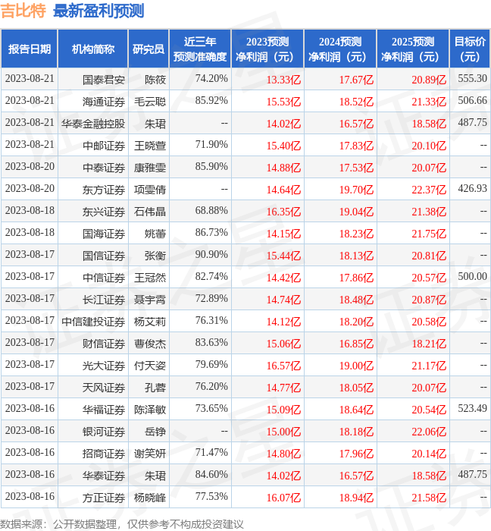Click analyst name 曹俊杰
Image resolution: width=491 pixels, height=531 pixels.
point(150,344)
